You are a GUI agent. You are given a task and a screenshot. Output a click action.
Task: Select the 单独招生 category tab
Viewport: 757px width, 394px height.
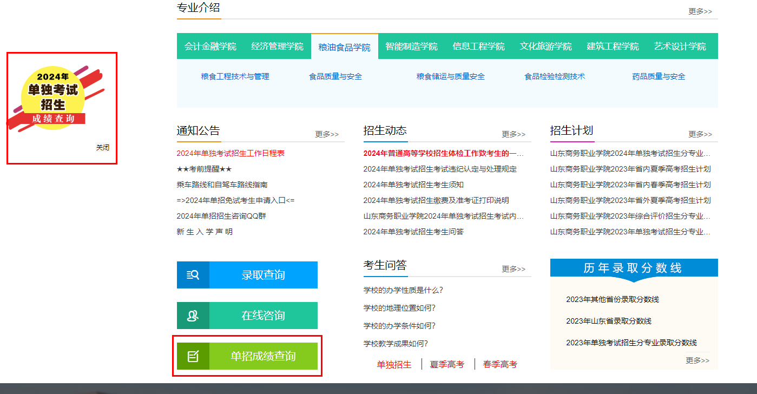(x=394, y=364)
